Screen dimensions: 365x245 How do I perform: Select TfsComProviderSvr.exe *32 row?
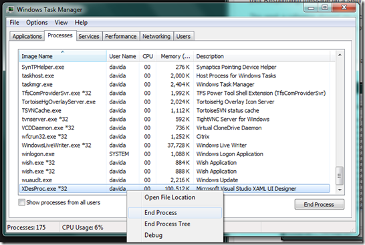[174, 93]
